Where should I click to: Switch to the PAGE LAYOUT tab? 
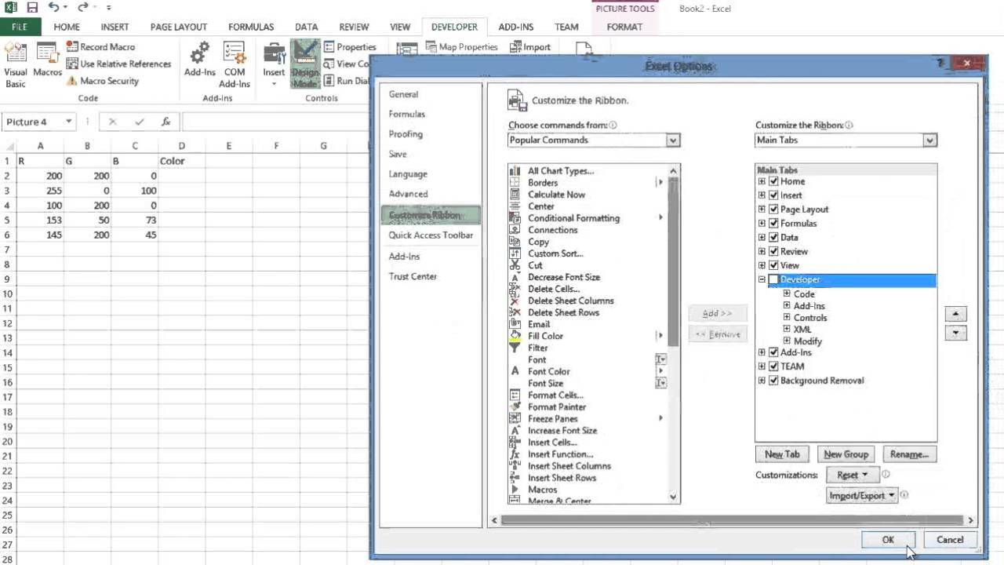pos(179,27)
